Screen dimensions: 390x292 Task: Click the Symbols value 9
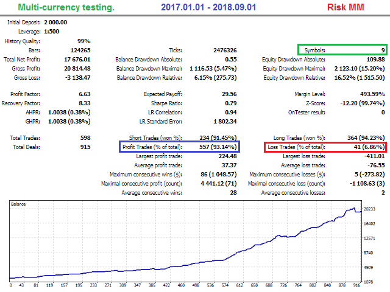tap(383, 50)
